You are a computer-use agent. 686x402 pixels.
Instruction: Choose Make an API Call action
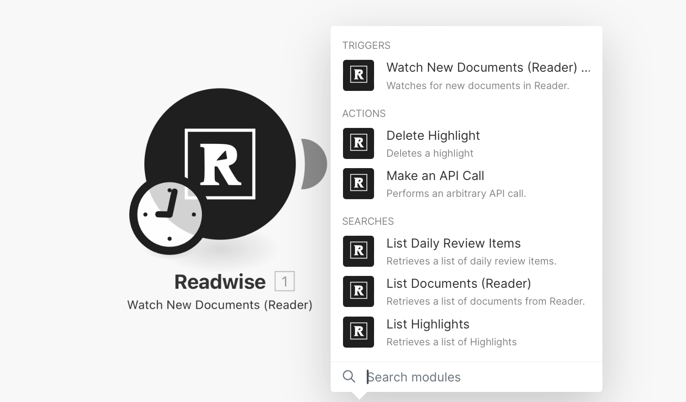(x=466, y=184)
